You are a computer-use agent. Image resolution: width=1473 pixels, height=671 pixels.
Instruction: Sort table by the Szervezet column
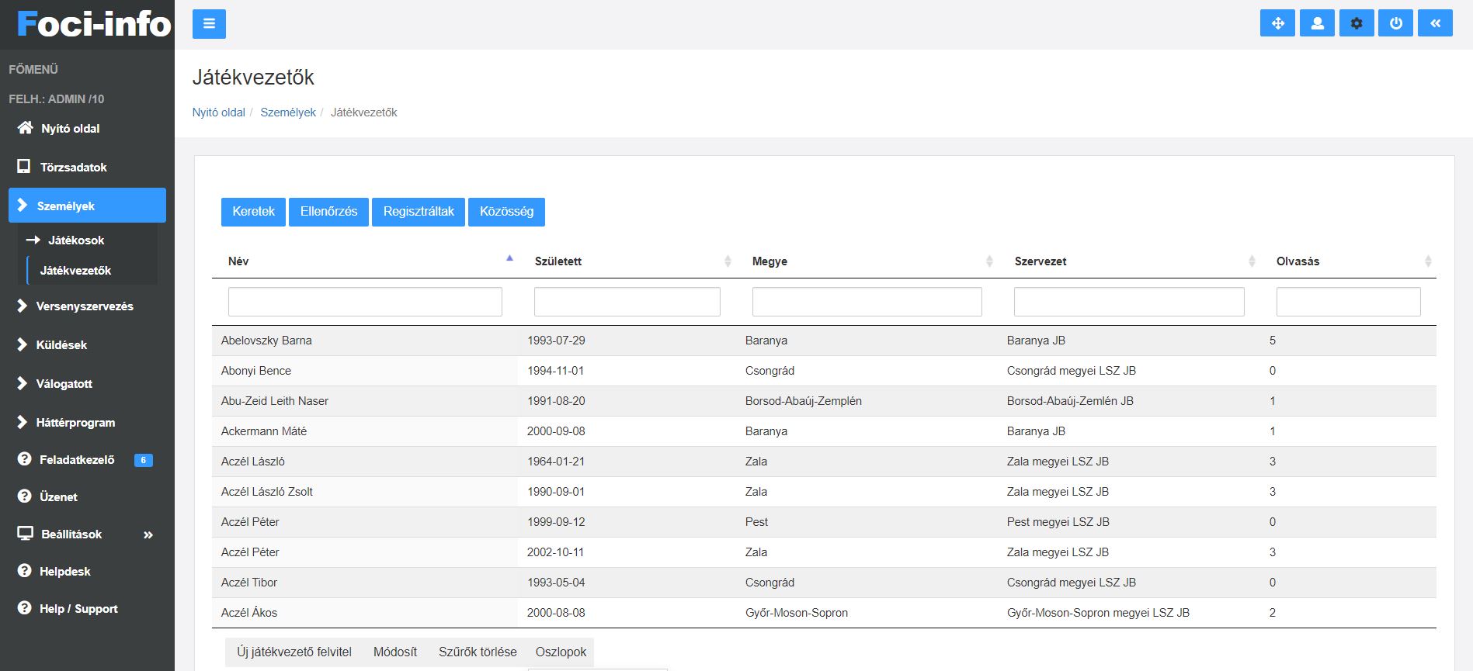coord(1129,261)
